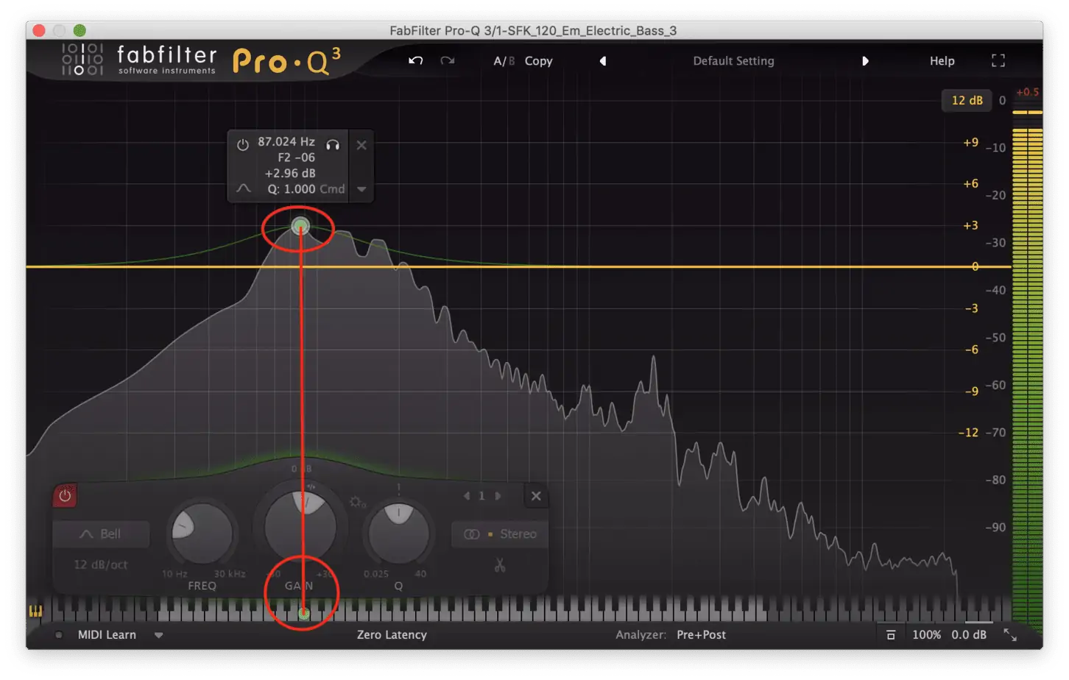Bypass band with the red power button
The image size is (1069, 680).
(x=65, y=495)
